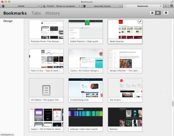Screen dimensions: 174x136
Task: Open the colorapi color chart bookmark
Action: click(86, 117)
